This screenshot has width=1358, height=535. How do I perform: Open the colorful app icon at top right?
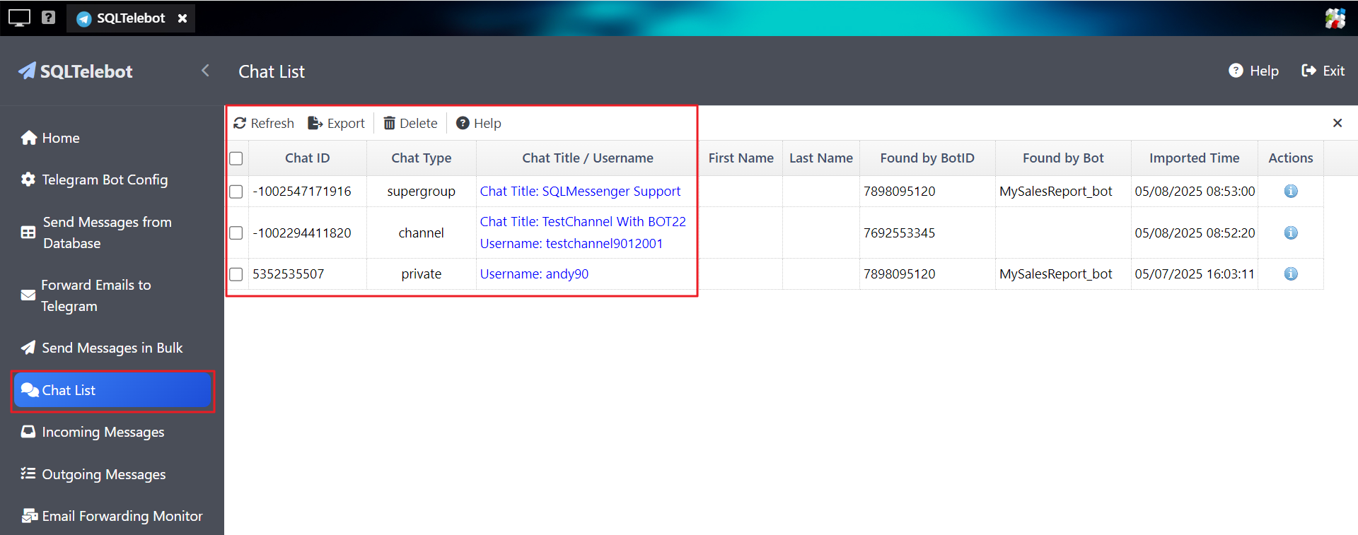click(1335, 18)
